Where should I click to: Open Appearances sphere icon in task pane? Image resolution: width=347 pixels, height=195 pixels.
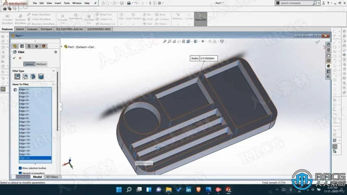(328, 66)
